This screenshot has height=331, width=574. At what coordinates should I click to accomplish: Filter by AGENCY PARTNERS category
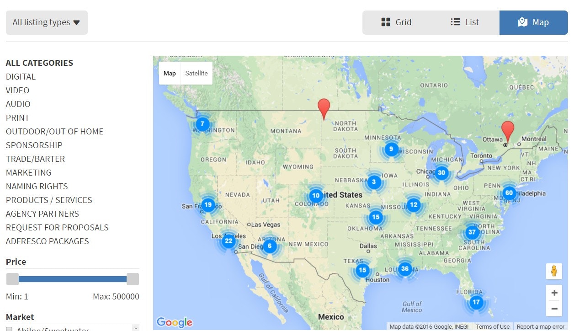tap(42, 214)
